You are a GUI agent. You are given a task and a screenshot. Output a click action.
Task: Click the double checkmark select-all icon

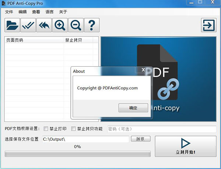point(28,25)
